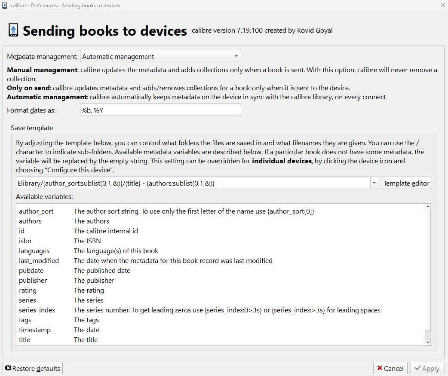Open the Template editor
The image size is (448, 376).
[x=406, y=183]
